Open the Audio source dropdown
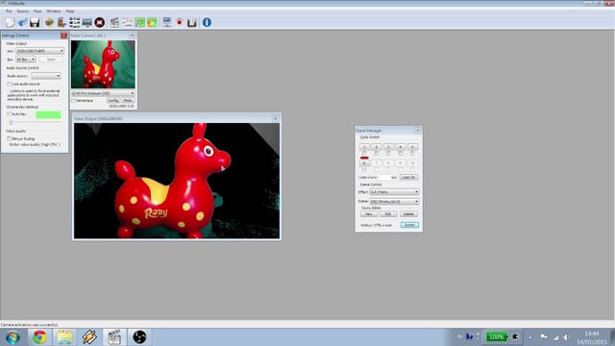 46,76
